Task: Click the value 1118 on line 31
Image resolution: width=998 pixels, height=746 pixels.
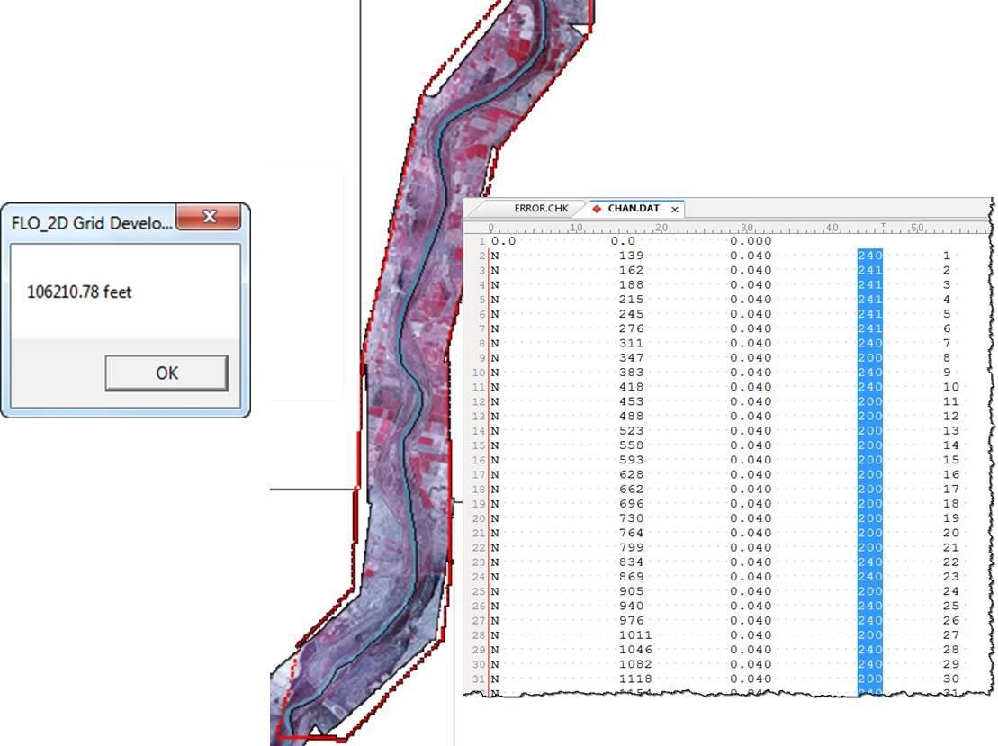Action: pyautogui.click(x=634, y=679)
